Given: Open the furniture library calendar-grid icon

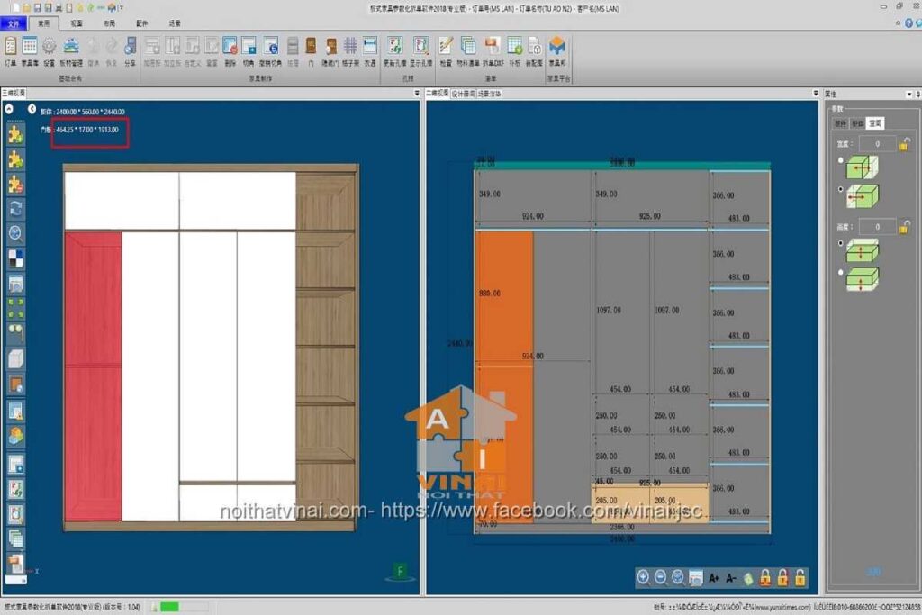Looking at the screenshot, I should tap(30, 47).
